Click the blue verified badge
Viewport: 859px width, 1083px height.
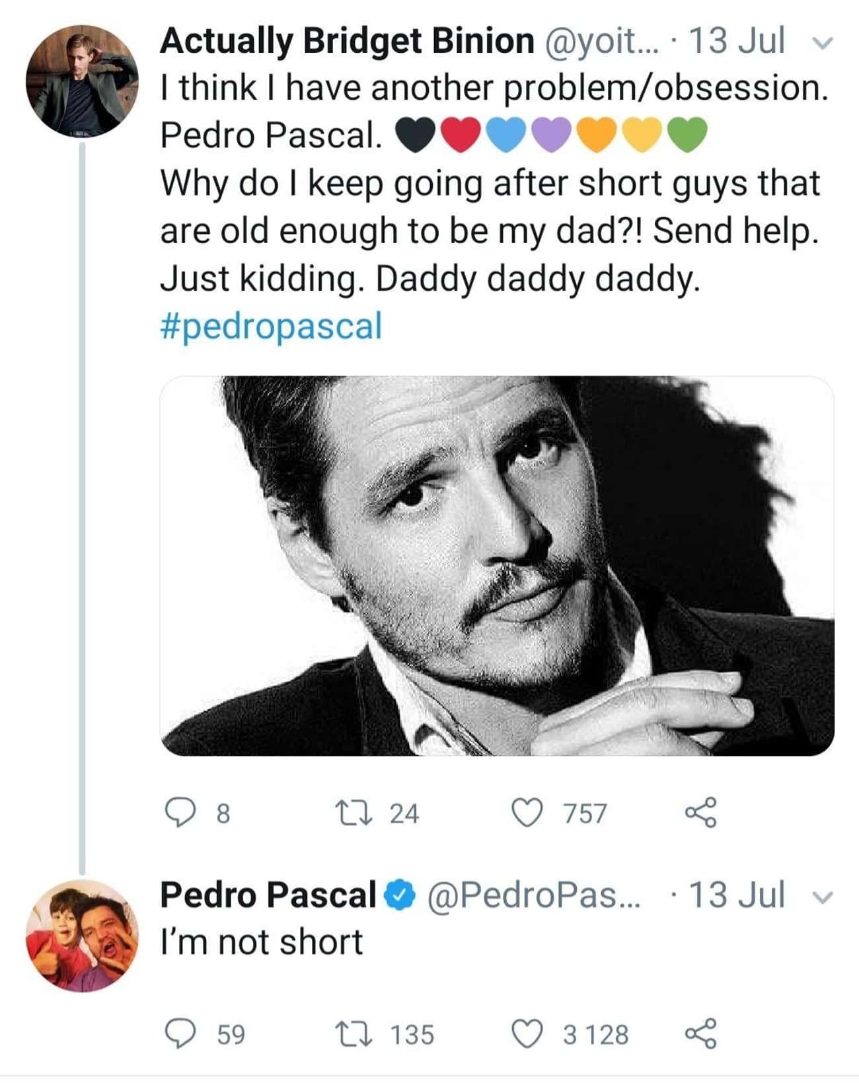(x=400, y=895)
